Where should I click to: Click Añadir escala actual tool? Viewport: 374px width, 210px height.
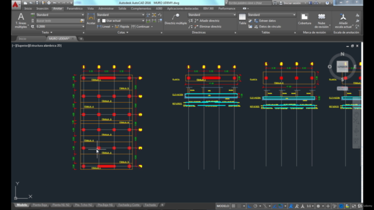(x=343, y=20)
